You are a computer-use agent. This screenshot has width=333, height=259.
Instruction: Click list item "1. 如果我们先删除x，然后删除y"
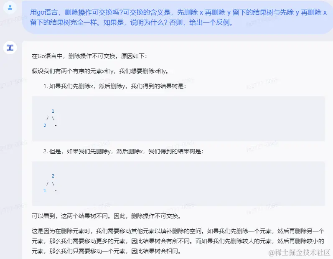[114, 86]
